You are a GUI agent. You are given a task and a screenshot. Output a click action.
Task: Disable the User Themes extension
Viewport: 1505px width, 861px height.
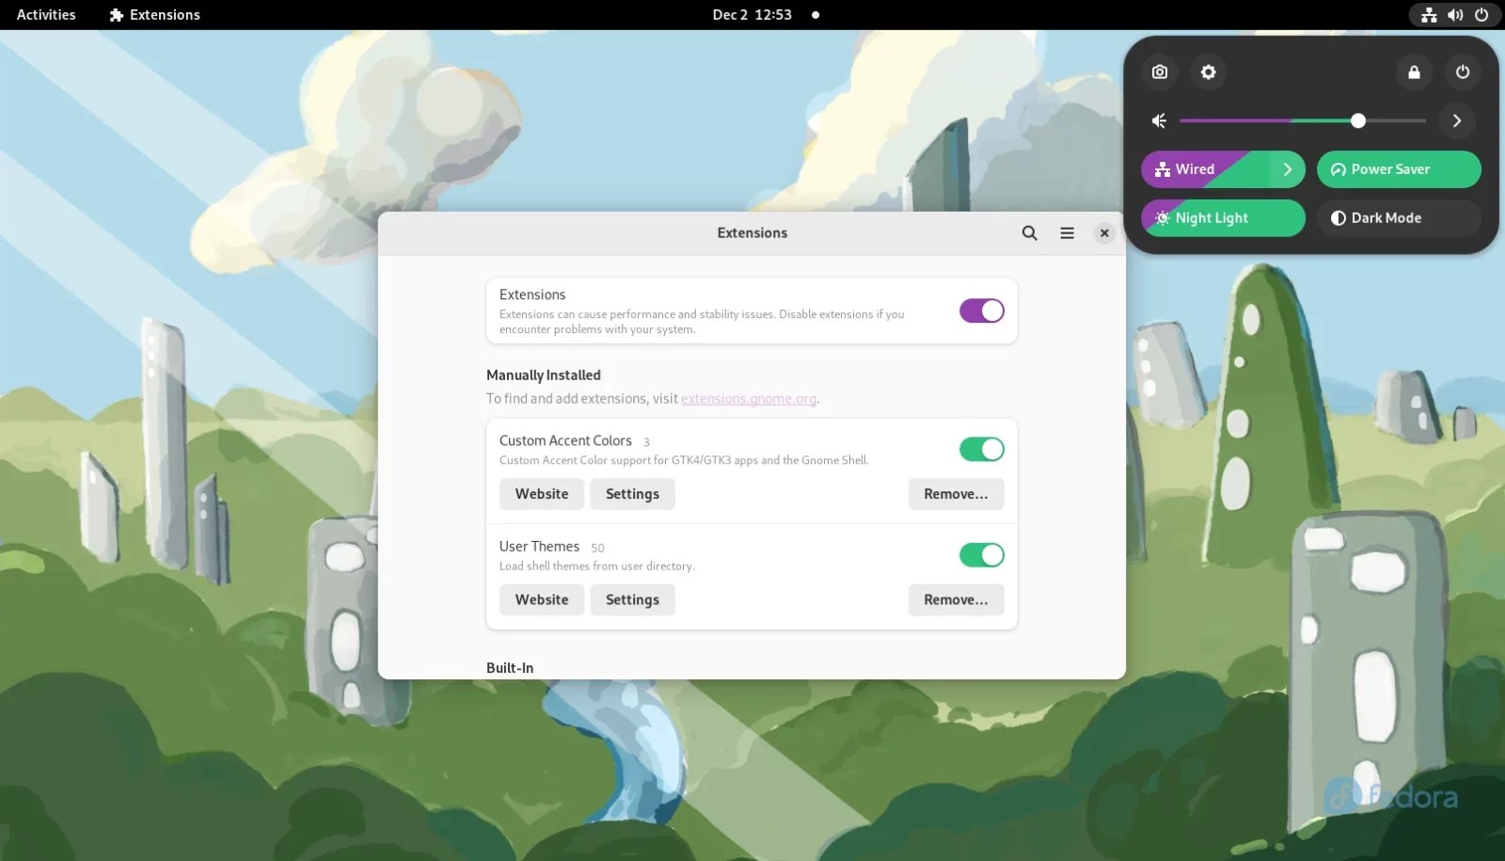coord(982,554)
